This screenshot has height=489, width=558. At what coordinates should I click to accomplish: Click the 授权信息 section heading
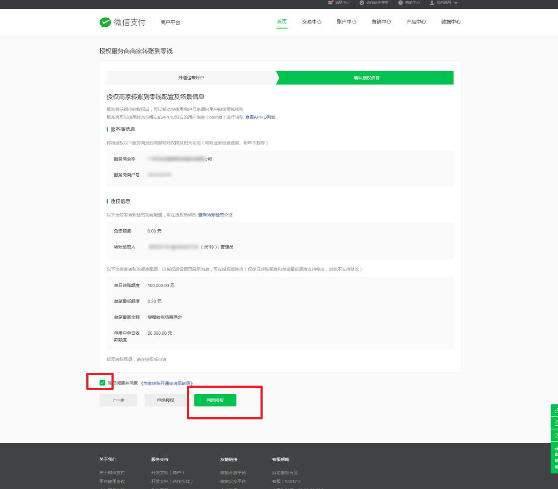120,201
